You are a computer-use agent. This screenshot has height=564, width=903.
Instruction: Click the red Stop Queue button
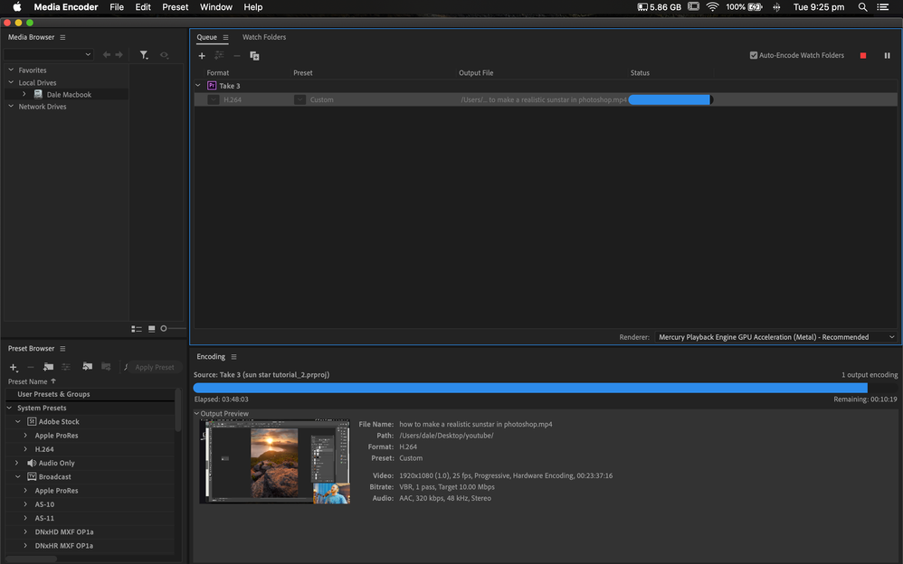[x=863, y=55]
